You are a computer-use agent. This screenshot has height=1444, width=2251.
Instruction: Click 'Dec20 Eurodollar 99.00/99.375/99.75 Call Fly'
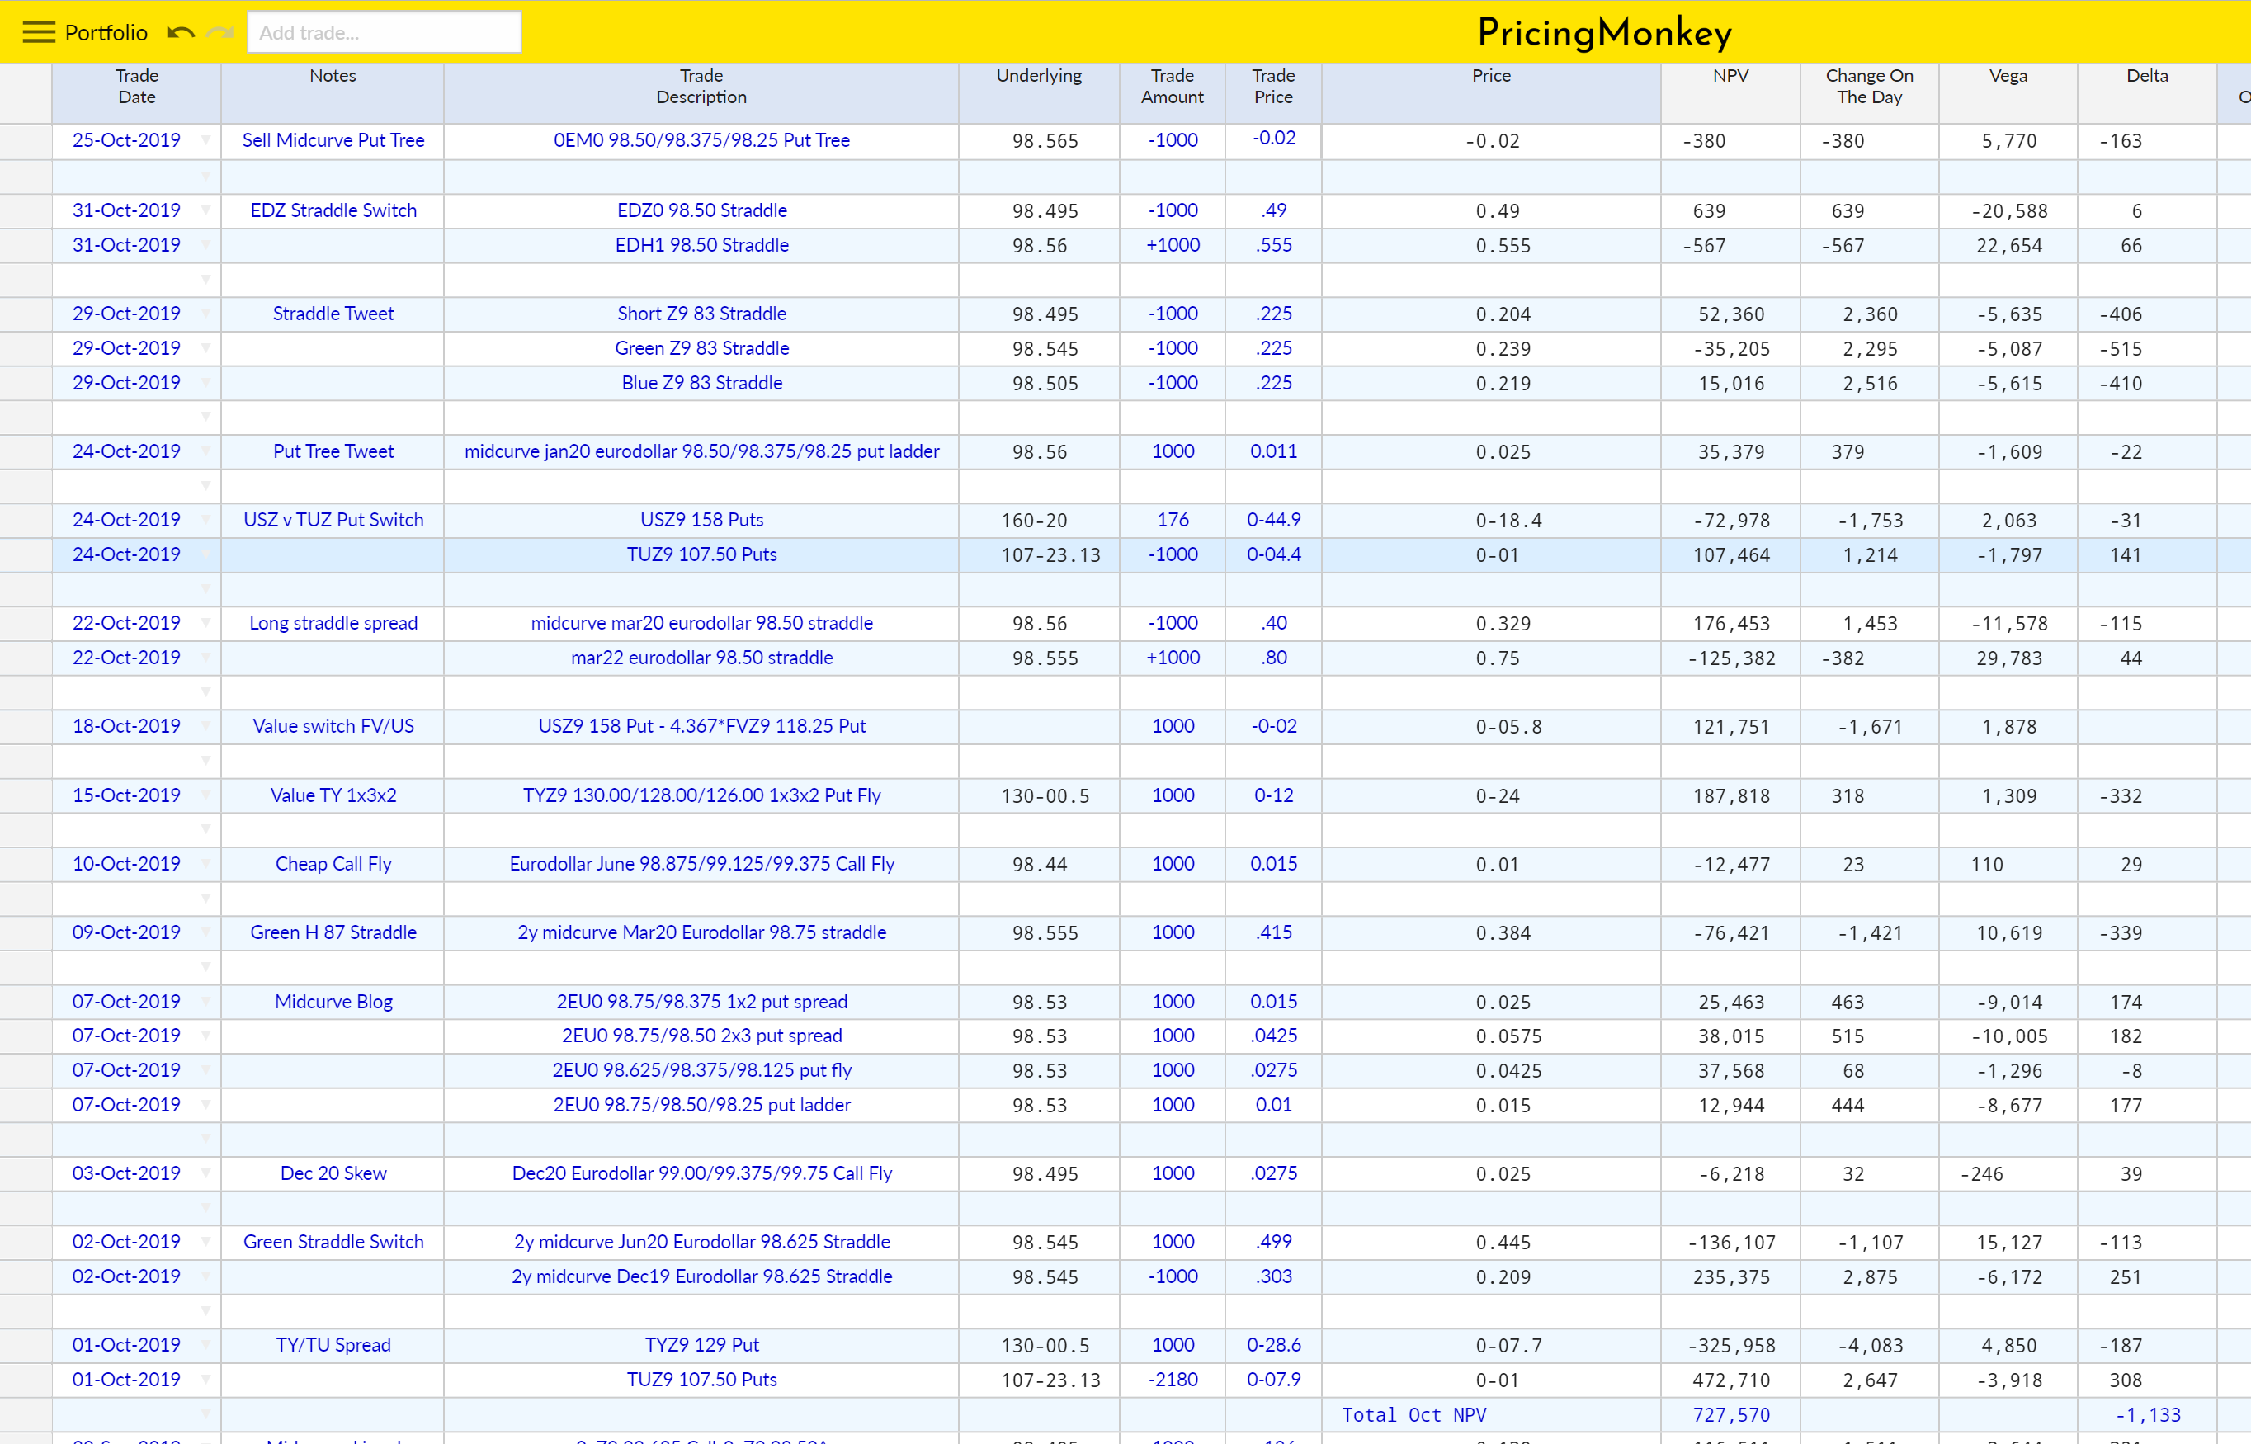(701, 1174)
